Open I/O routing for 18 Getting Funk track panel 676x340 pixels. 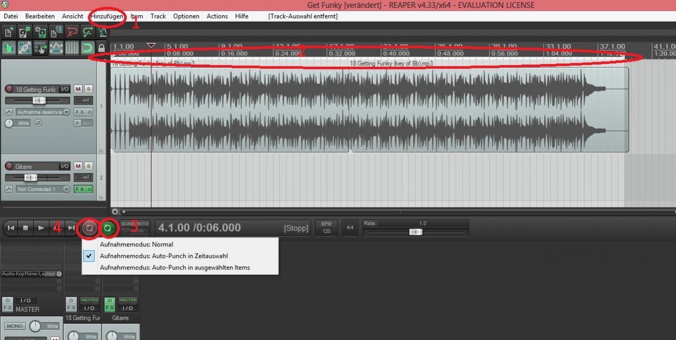(65, 89)
